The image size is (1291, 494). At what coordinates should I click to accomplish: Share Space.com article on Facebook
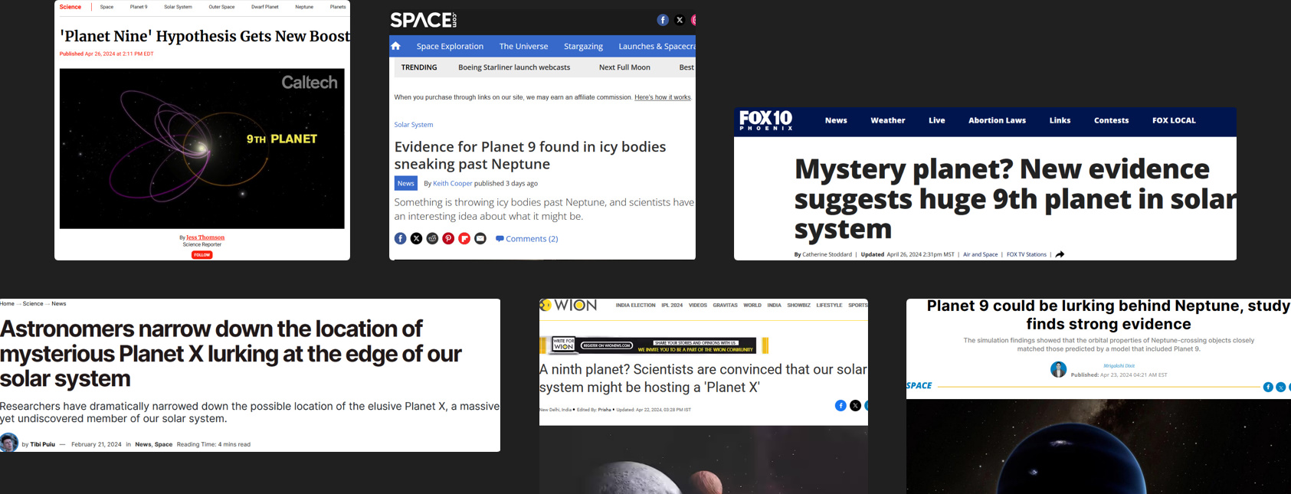[x=400, y=239]
